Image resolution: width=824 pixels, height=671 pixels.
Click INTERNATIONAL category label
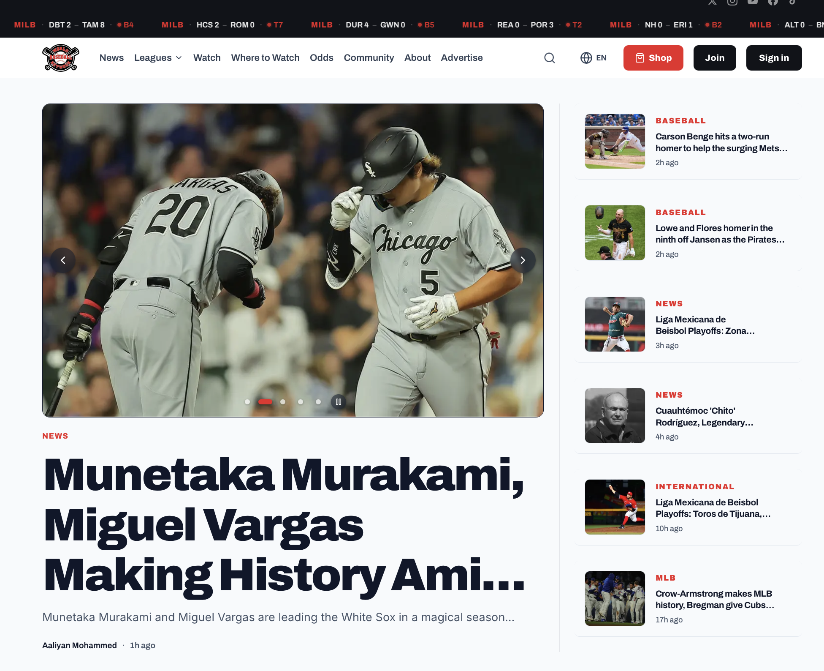(x=695, y=487)
